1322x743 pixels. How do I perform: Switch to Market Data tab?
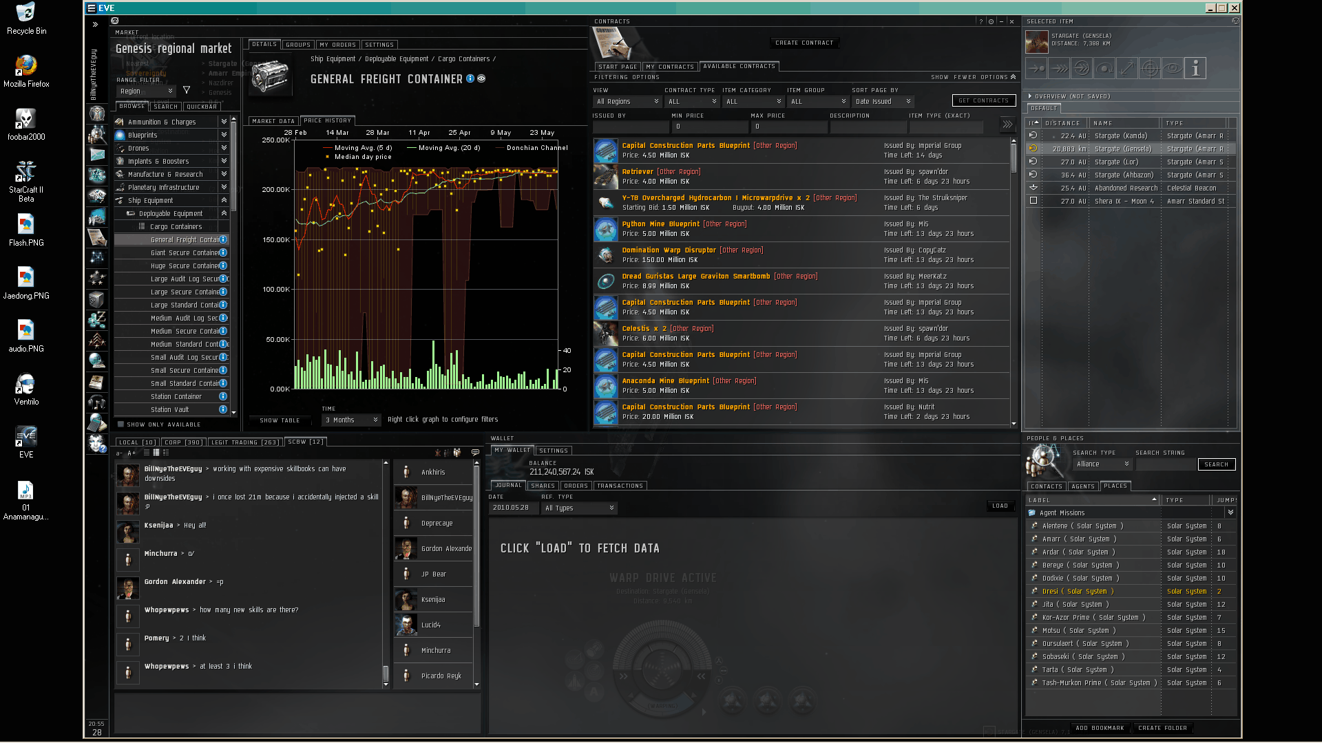pos(273,121)
